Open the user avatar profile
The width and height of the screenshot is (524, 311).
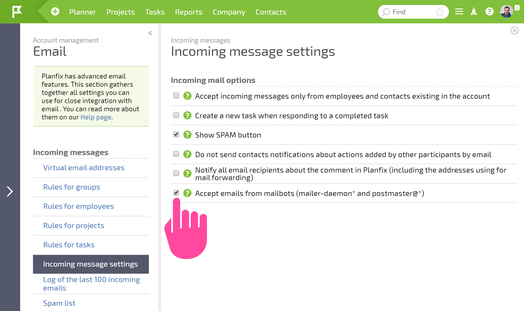click(507, 12)
